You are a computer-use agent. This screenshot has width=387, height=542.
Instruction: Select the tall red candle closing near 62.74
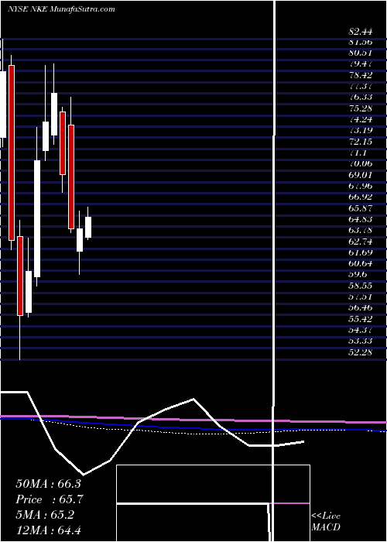[12, 153]
